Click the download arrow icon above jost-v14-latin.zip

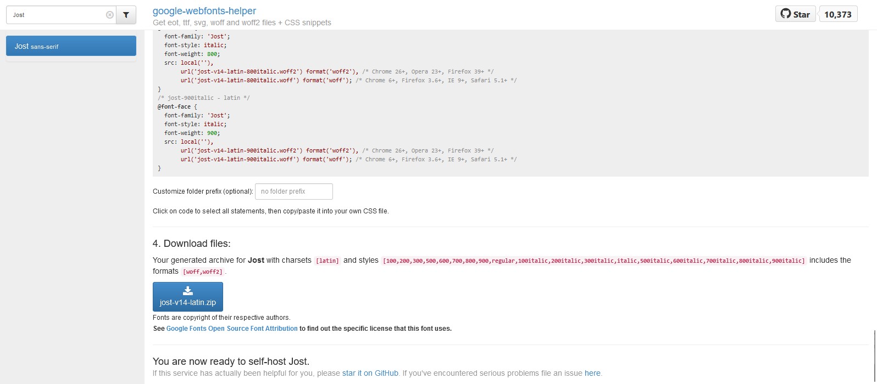click(x=187, y=291)
